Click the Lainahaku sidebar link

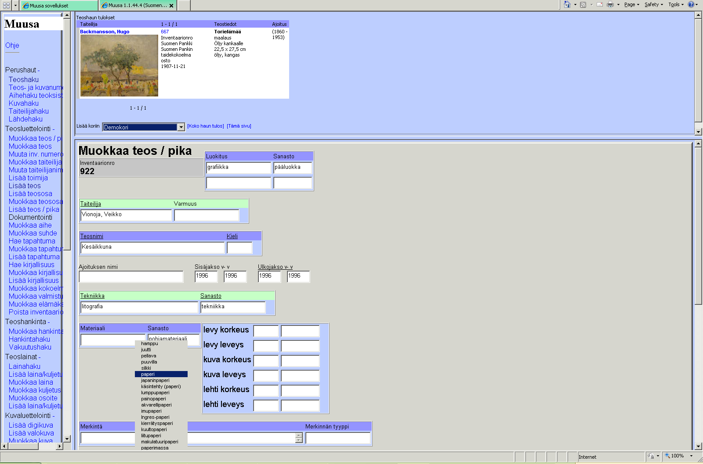(25, 366)
